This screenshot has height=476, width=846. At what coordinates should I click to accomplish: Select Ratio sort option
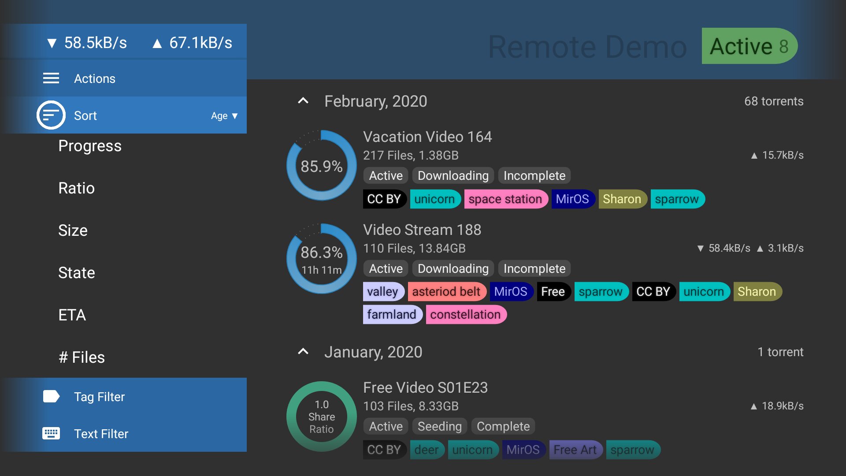(x=77, y=188)
